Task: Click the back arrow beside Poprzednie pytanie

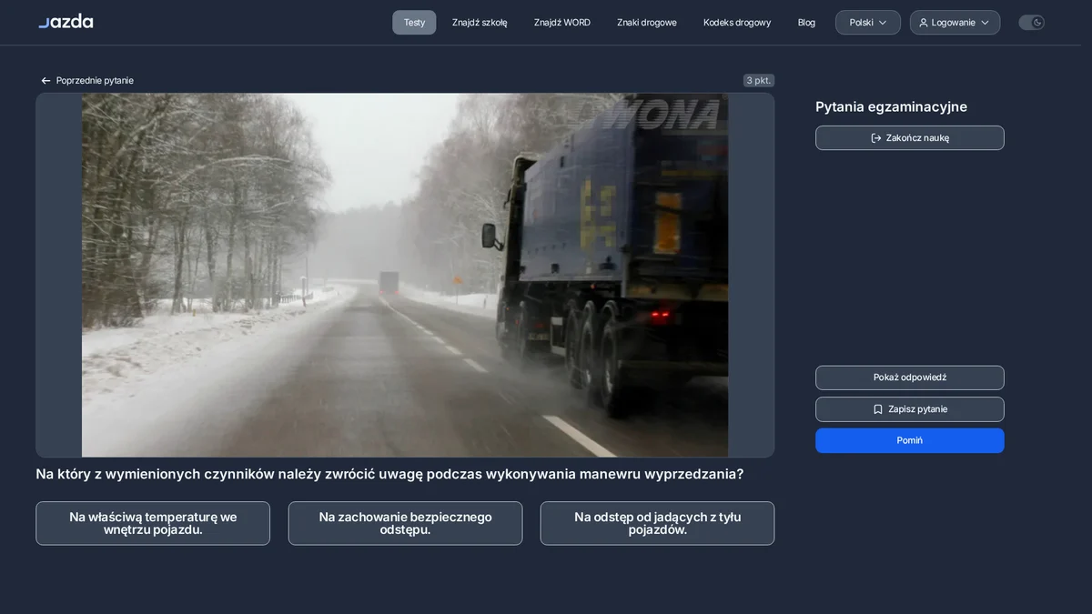Action: pyautogui.click(x=45, y=81)
